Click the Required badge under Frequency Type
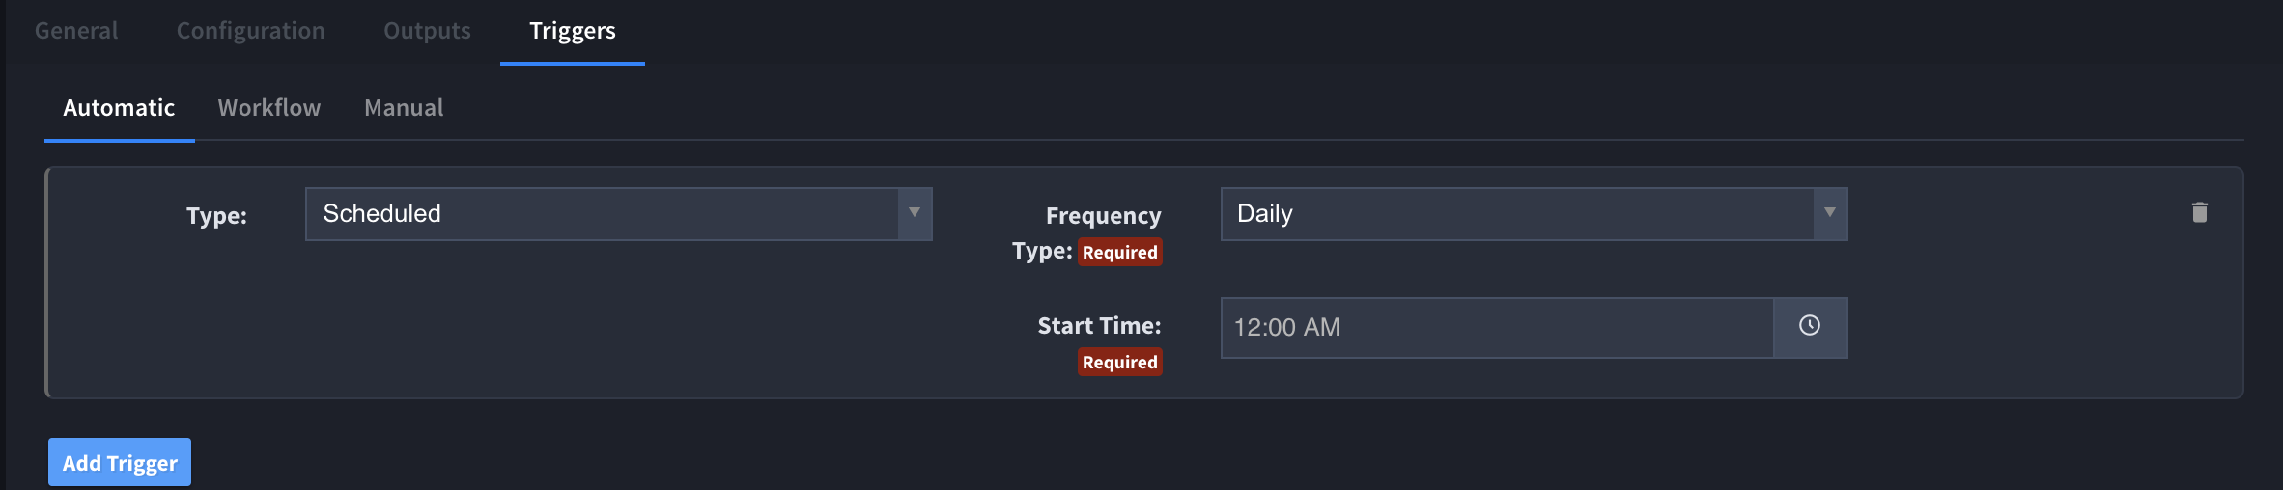 click(x=1119, y=252)
